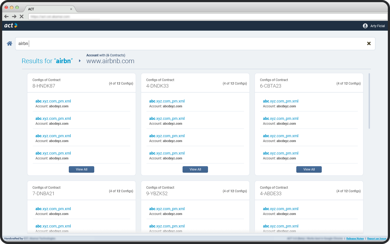Open first config file in 8-HNDK87 card

pyautogui.click(x=53, y=101)
